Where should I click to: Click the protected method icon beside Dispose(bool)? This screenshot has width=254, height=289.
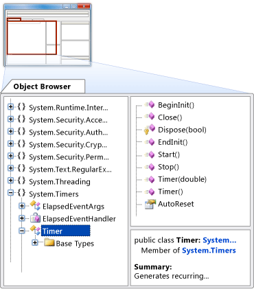point(150,130)
